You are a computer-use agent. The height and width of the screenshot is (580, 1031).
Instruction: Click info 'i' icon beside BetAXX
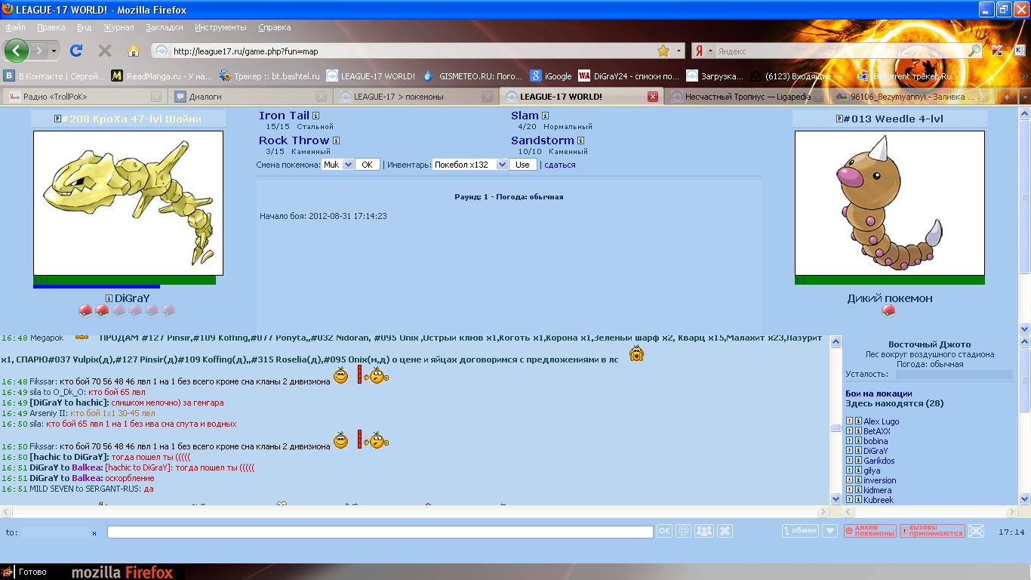point(858,431)
